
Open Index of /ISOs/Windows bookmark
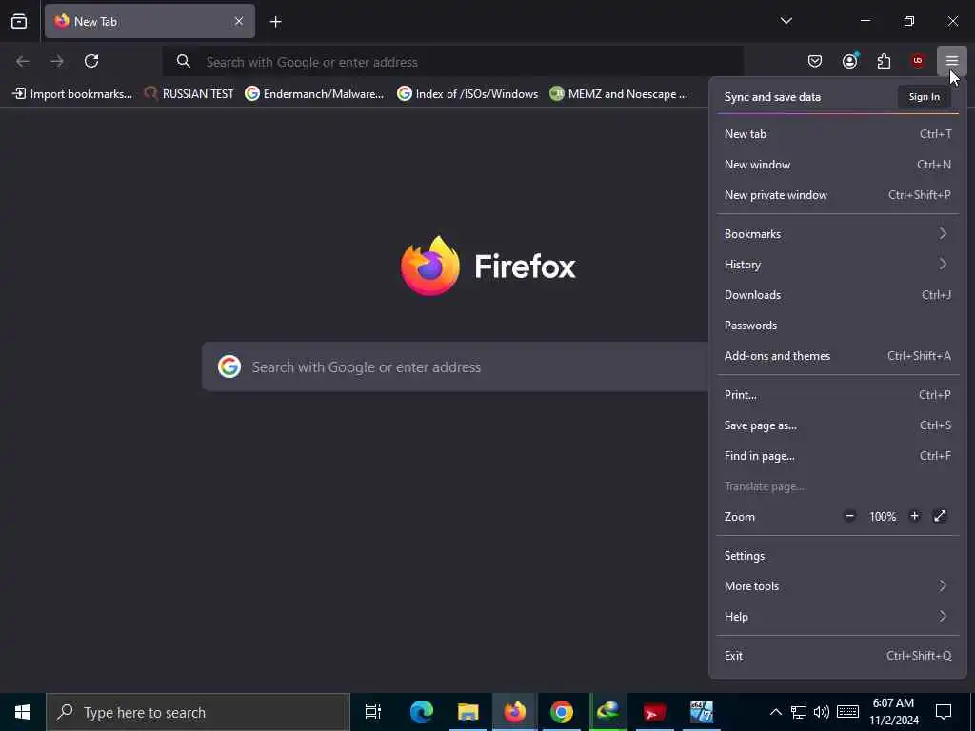coord(468,94)
